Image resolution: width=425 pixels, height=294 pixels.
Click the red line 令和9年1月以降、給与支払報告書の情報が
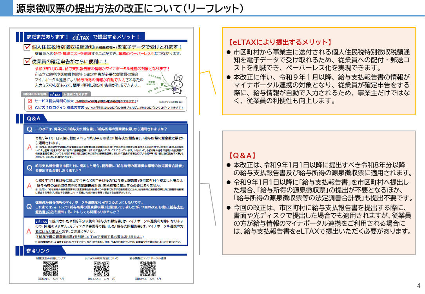coord(102,69)
